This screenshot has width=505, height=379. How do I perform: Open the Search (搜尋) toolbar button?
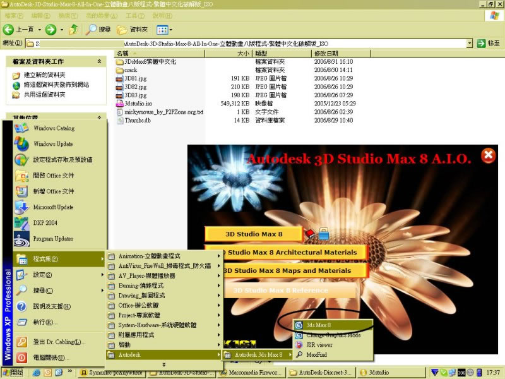[x=98, y=30]
